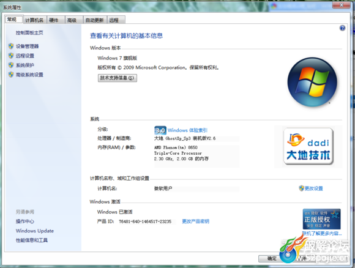Viewport: 355px width, 268px height.
Task: Click shield icon beside 高级系统设置
Action: pyautogui.click(x=11, y=75)
